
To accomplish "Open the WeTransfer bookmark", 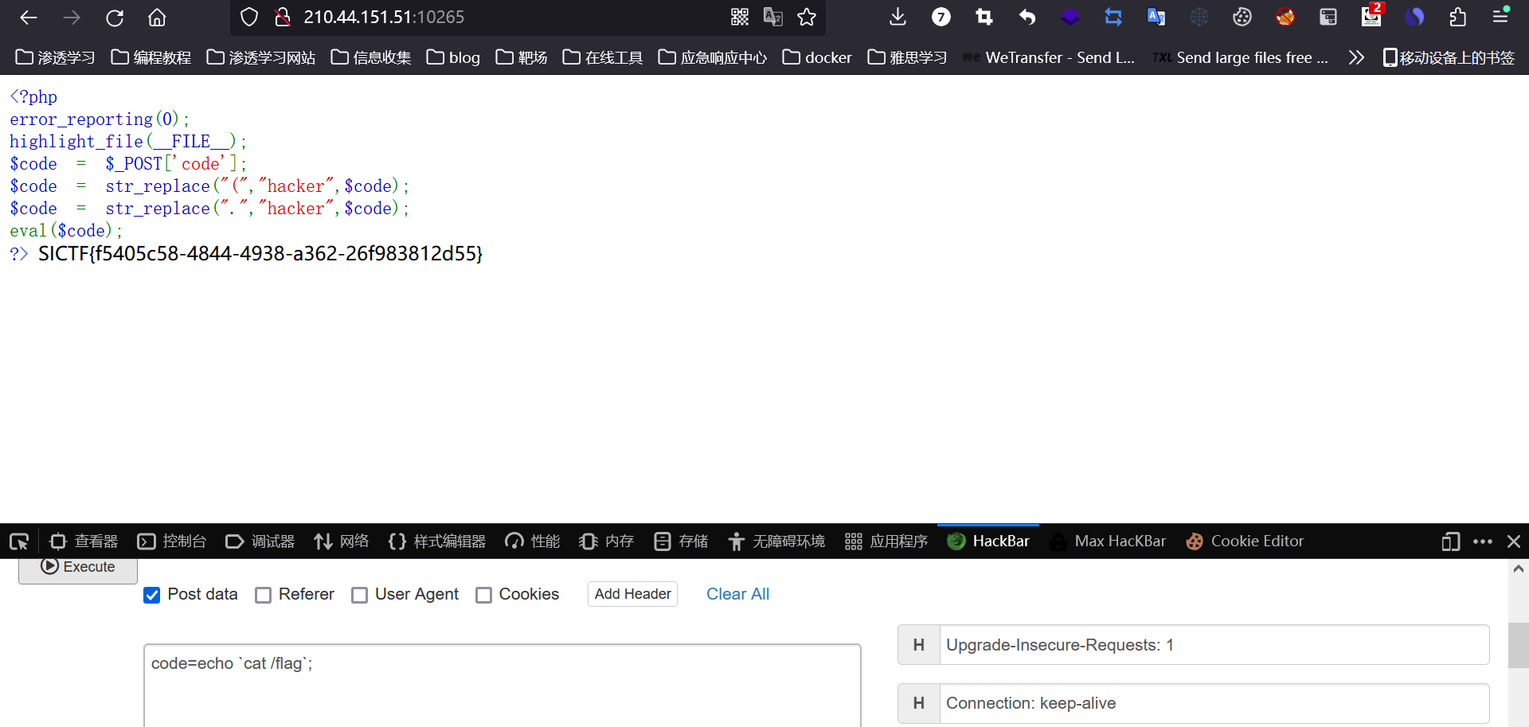I will 1050,57.
